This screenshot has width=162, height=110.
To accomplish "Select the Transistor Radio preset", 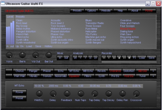I will click(x=94, y=23).
